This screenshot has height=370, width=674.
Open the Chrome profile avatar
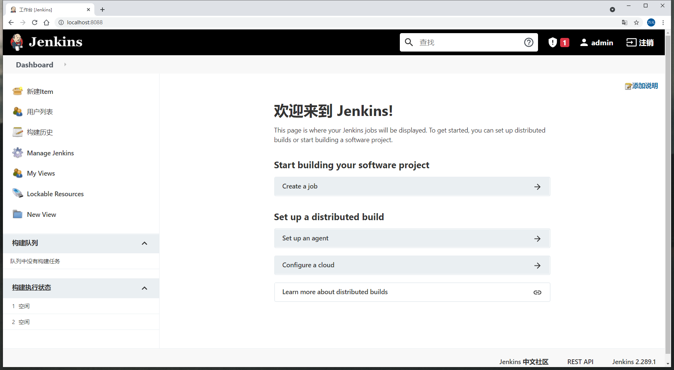coord(651,22)
